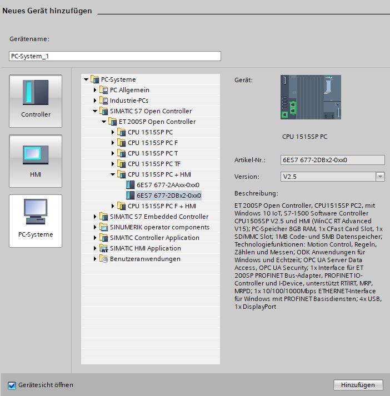Expand the CPU 1515SP PC F folder
Viewport: 390px width, 396px height.
click(113, 143)
